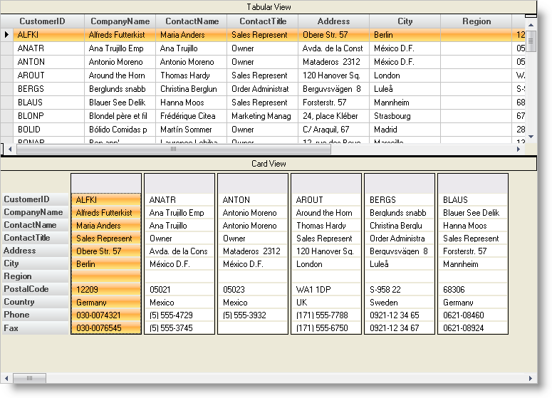The image size is (552, 398).
Task: Select the Card View caption bar
Action: click(x=269, y=164)
